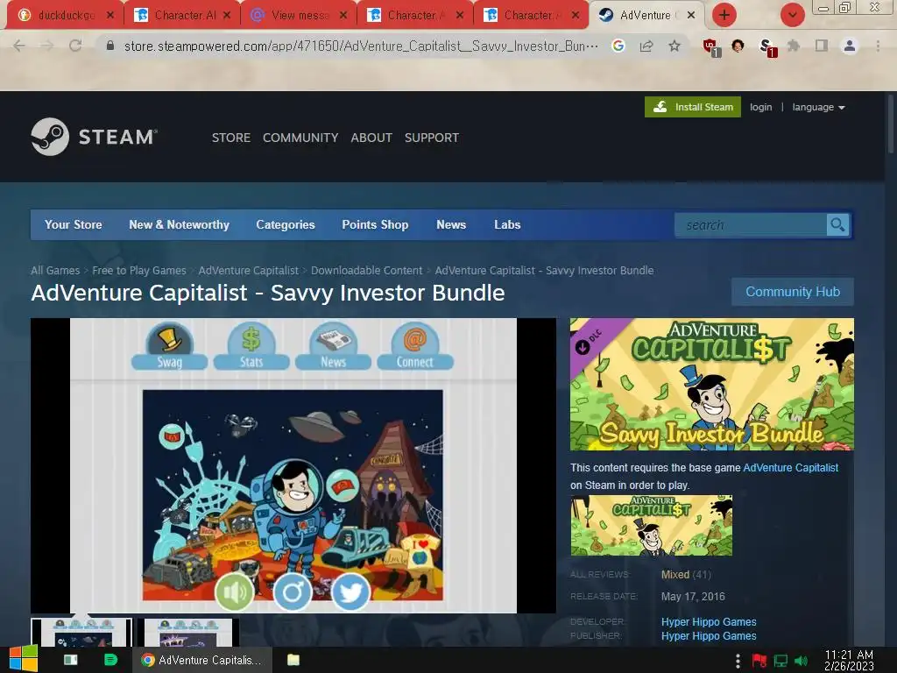Image resolution: width=897 pixels, height=673 pixels.
Task: Click the Swag hat icon in the game screenshot
Action: coord(169,345)
